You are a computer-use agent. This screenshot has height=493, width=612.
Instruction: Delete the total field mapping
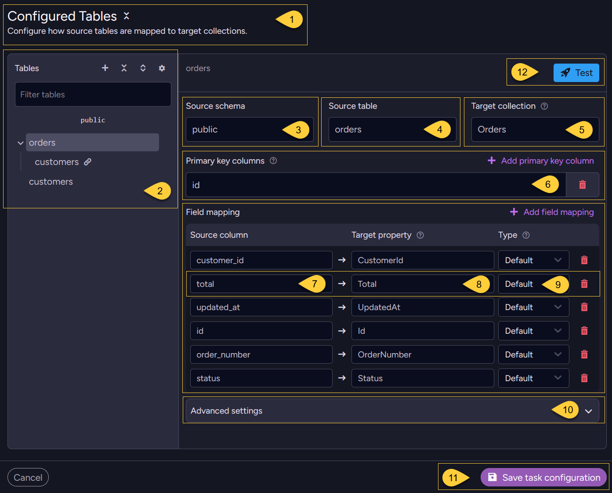click(x=584, y=284)
